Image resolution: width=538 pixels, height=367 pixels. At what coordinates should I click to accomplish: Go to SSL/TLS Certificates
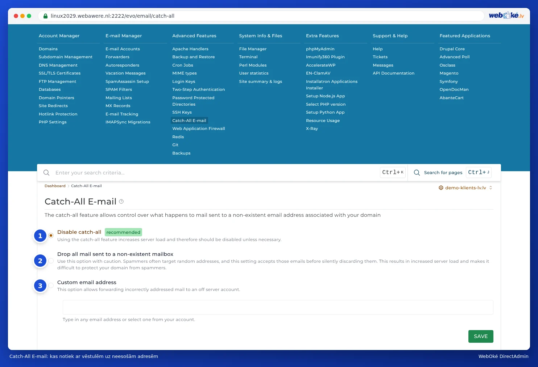click(59, 73)
